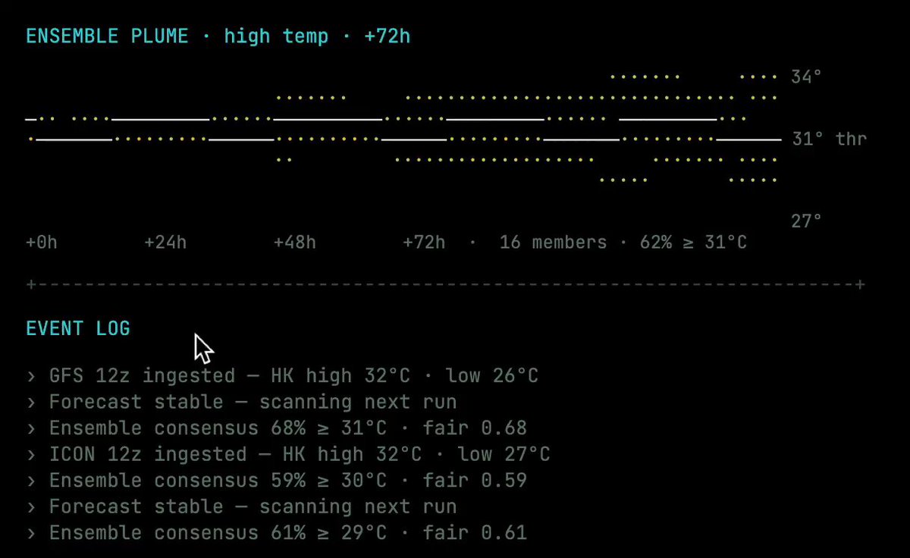Select the ICON 12z ingested log entry
The height and width of the screenshot is (558, 910).
(288, 454)
